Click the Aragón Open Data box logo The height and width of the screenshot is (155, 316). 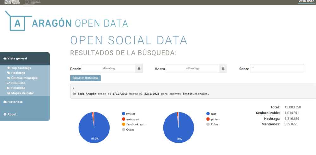click(18, 21)
